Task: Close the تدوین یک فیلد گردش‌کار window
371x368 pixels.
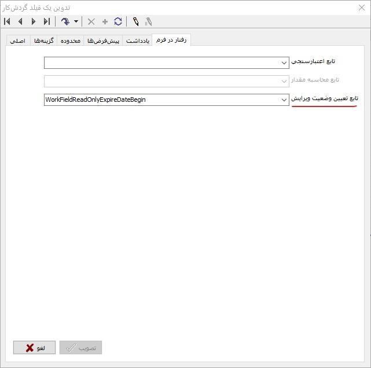Action: [361, 7]
